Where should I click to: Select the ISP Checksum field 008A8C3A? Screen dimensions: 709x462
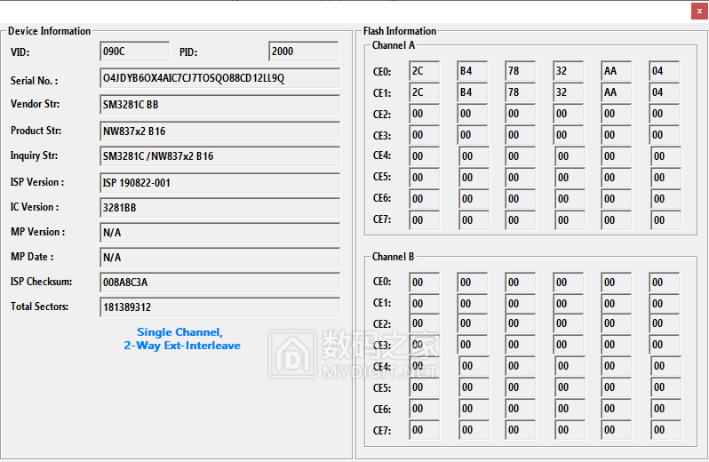click(219, 283)
